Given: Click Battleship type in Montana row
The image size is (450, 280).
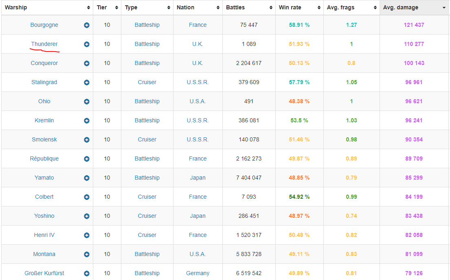Looking at the screenshot, I should (x=147, y=254).
